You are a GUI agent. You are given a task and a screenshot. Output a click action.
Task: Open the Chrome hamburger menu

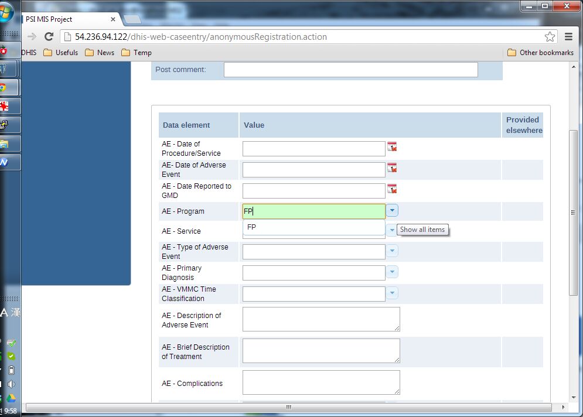coord(568,36)
